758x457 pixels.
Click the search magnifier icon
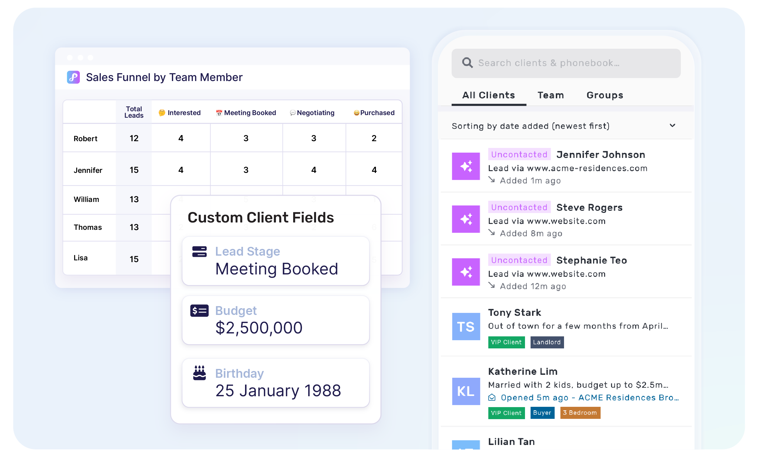[467, 63]
